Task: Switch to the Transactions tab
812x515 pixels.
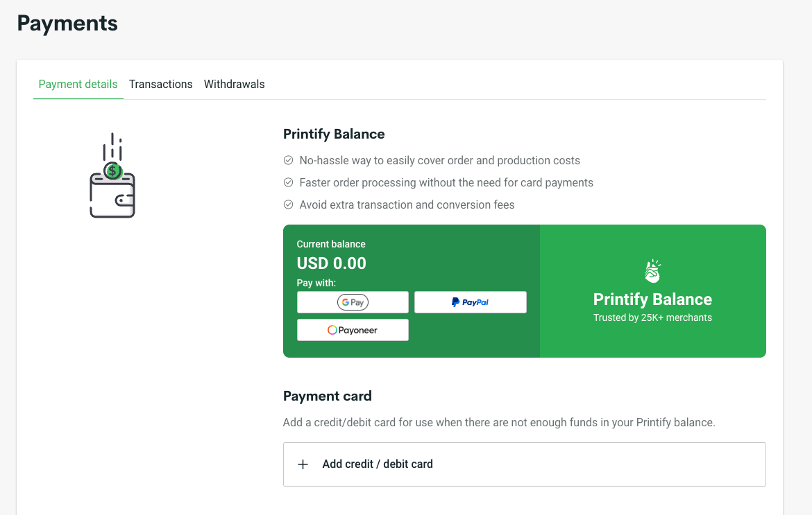Action: click(x=160, y=84)
